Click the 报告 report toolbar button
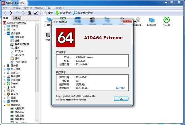 pos(48,13)
